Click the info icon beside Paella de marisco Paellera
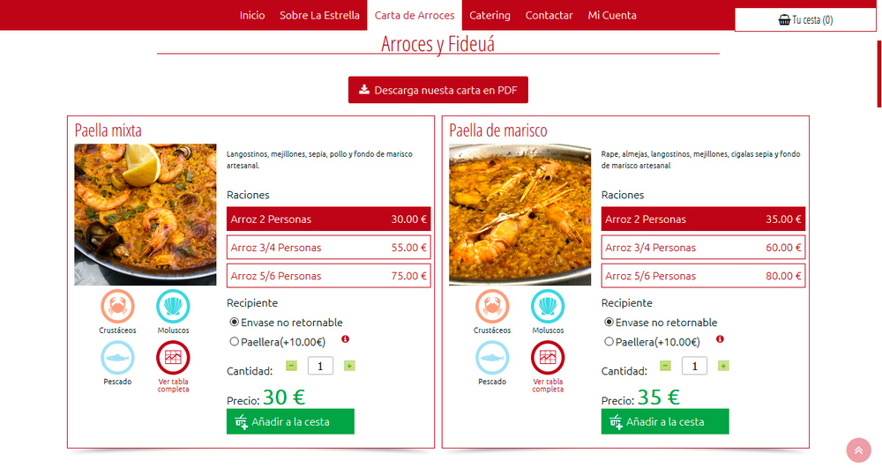The image size is (882, 468). [x=721, y=339]
